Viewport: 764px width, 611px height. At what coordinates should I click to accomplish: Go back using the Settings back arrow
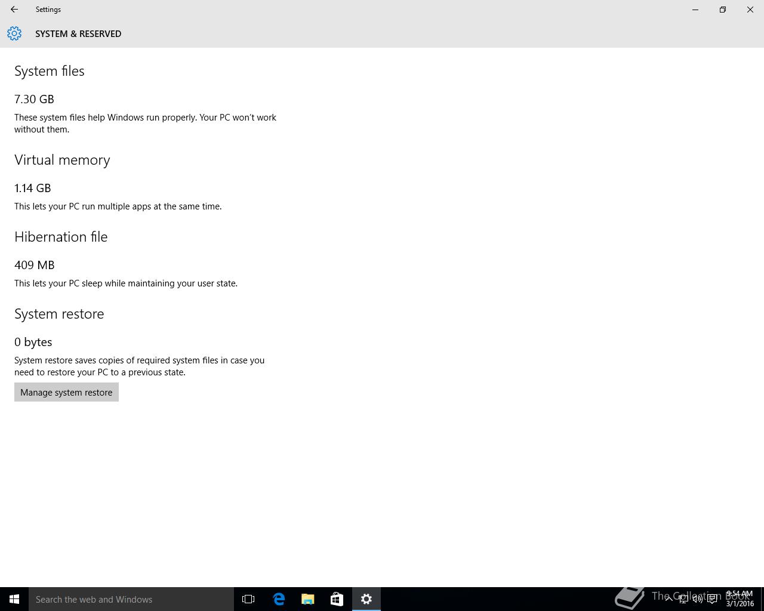pos(14,10)
